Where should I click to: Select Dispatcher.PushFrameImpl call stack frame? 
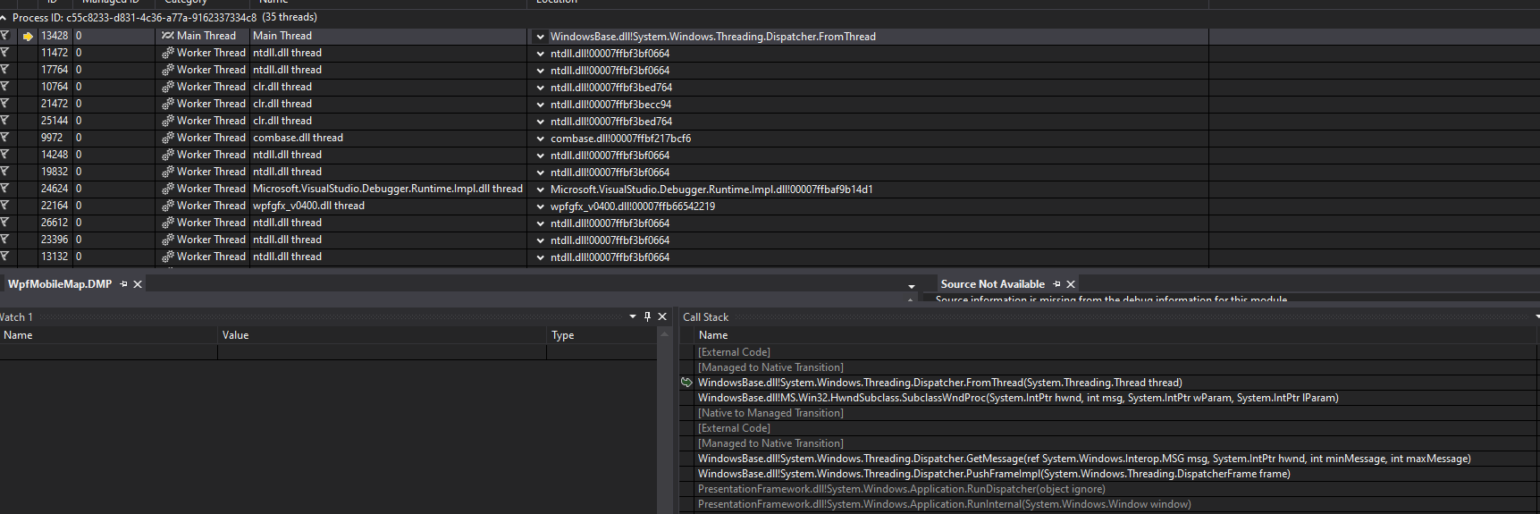994,474
